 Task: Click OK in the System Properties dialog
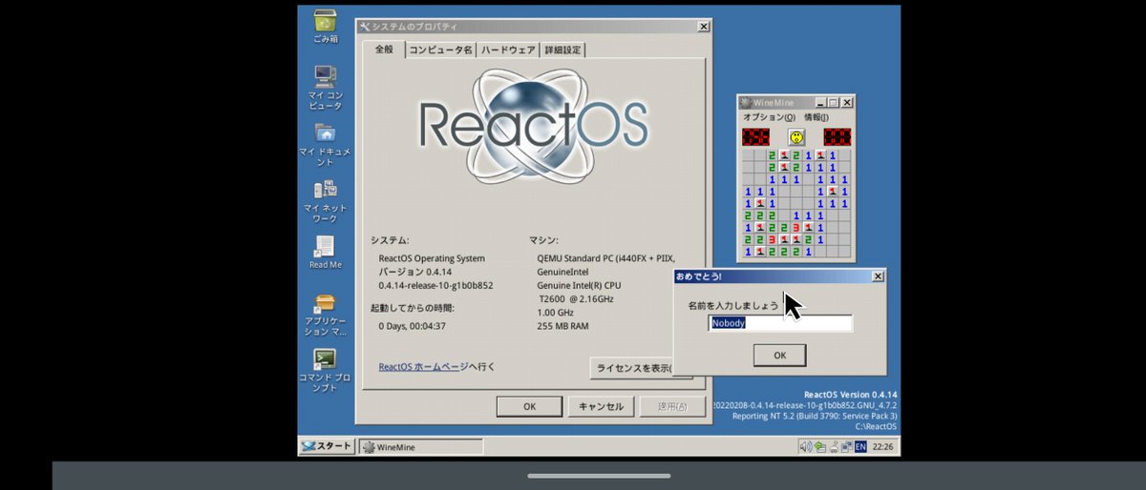coord(529,406)
